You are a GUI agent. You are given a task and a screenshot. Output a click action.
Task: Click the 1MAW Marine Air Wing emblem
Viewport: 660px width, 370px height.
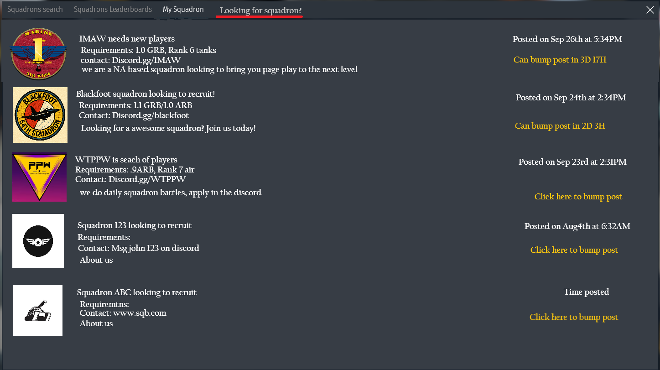(39, 54)
